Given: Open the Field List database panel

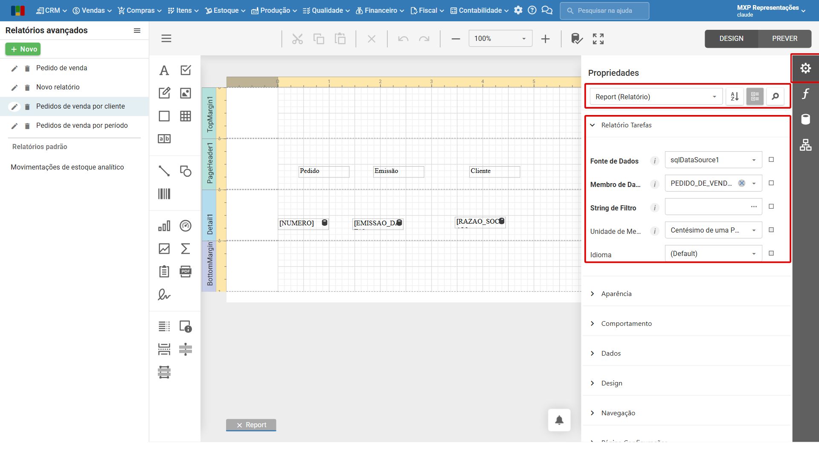Looking at the screenshot, I should click(805, 119).
